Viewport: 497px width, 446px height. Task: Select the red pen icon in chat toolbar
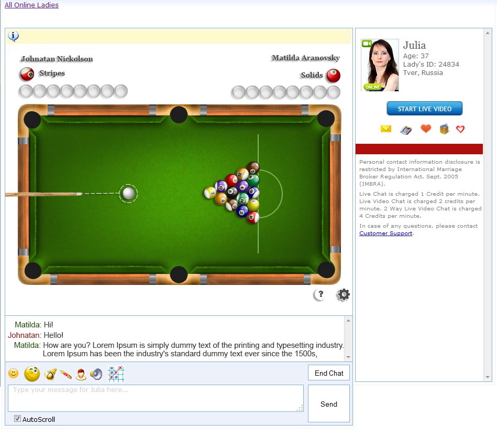coord(66,375)
